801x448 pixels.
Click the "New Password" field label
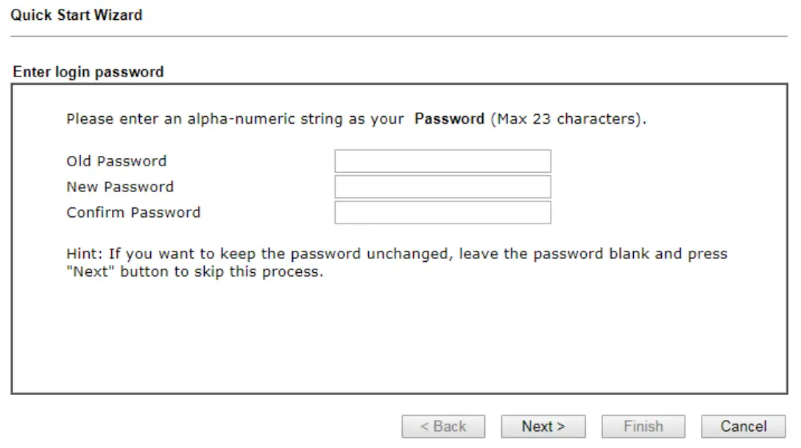pos(120,187)
